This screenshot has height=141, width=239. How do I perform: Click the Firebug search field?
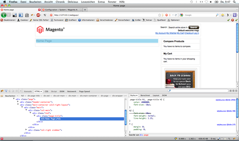tap(198, 91)
